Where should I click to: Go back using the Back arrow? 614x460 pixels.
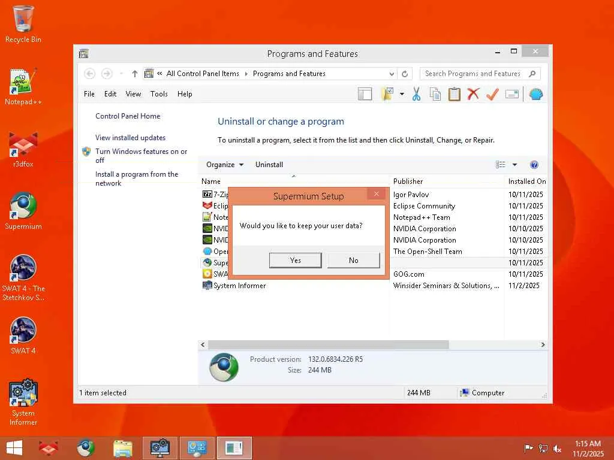click(90, 74)
